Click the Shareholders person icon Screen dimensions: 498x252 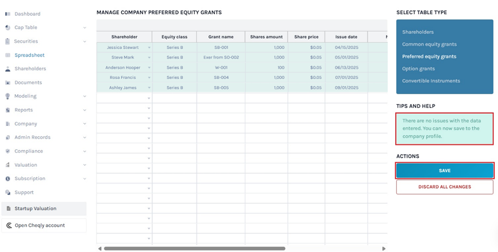click(7, 69)
